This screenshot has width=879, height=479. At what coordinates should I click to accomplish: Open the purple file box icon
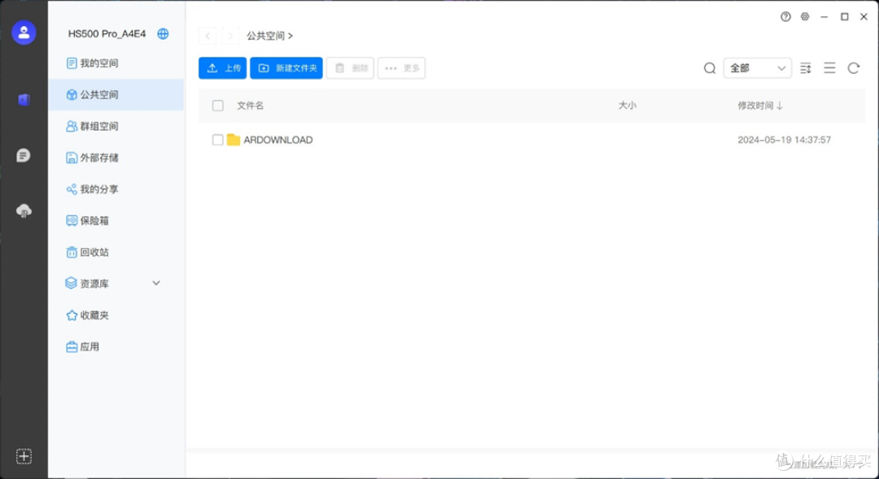point(24,100)
